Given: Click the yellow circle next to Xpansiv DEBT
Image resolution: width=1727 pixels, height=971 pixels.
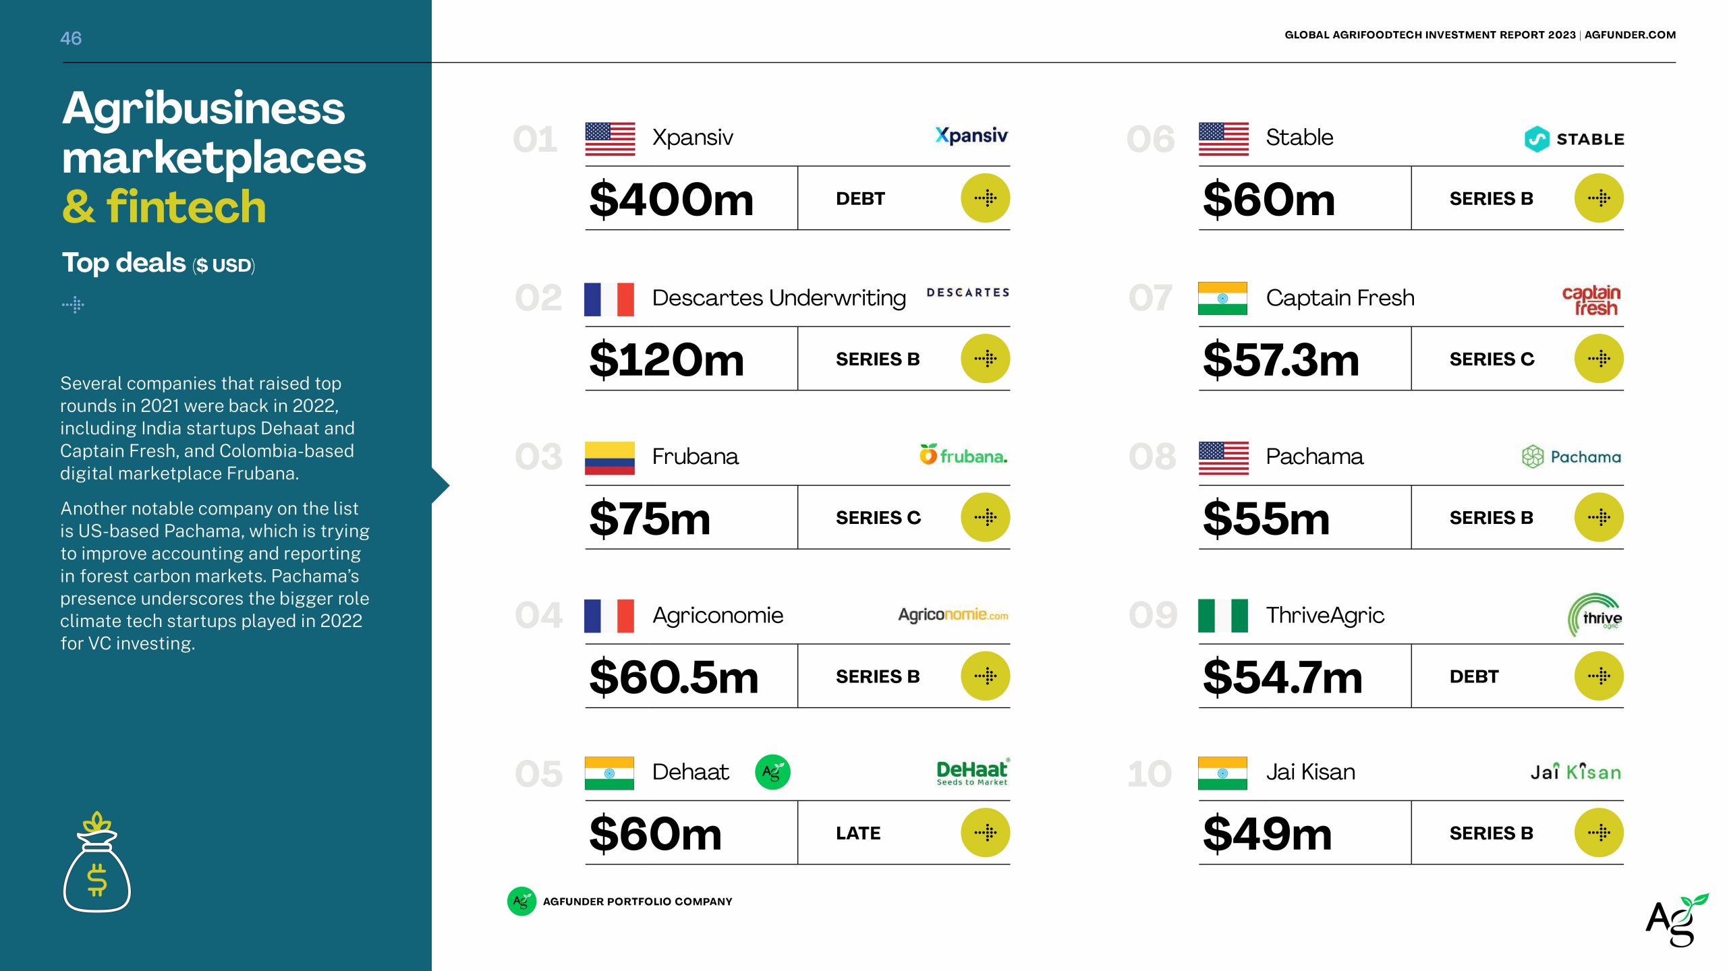Looking at the screenshot, I should (985, 198).
